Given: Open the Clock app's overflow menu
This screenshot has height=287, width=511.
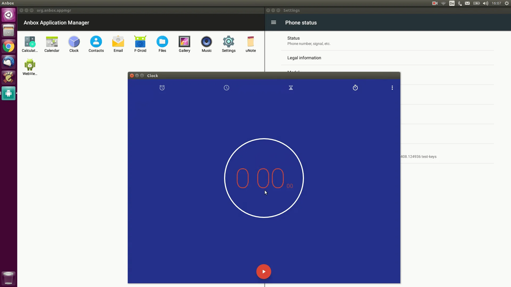Looking at the screenshot, I should click(392, 88).
